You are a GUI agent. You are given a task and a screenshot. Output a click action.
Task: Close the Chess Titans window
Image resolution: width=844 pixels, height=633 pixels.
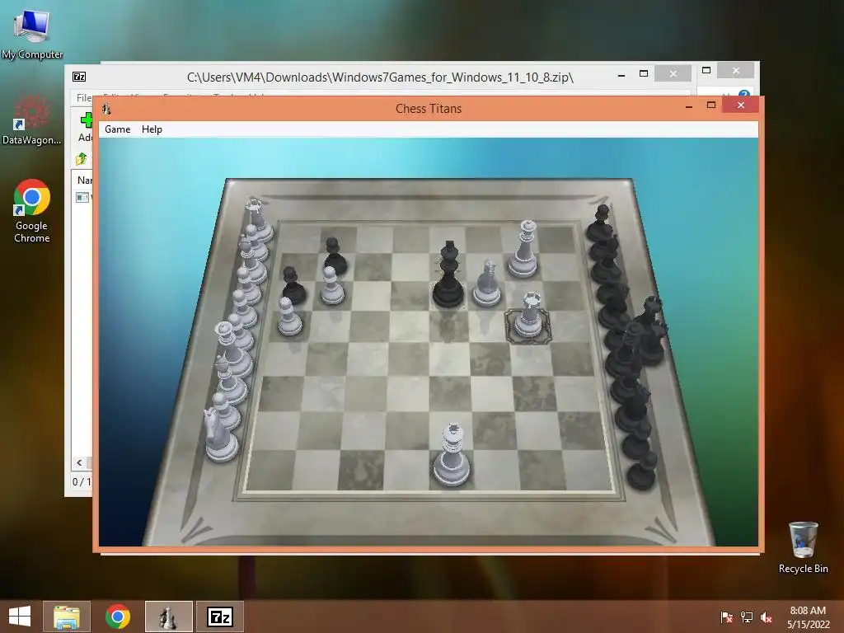[x=741, y=105]
